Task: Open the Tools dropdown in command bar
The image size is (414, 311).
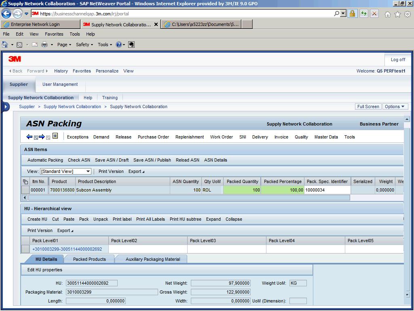Action: pyautogui.click(x=105, y=45)
